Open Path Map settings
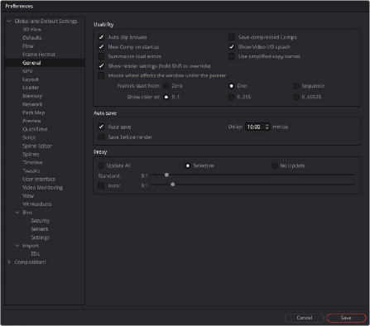The image size is (370, 326). (x=34, y=113)
